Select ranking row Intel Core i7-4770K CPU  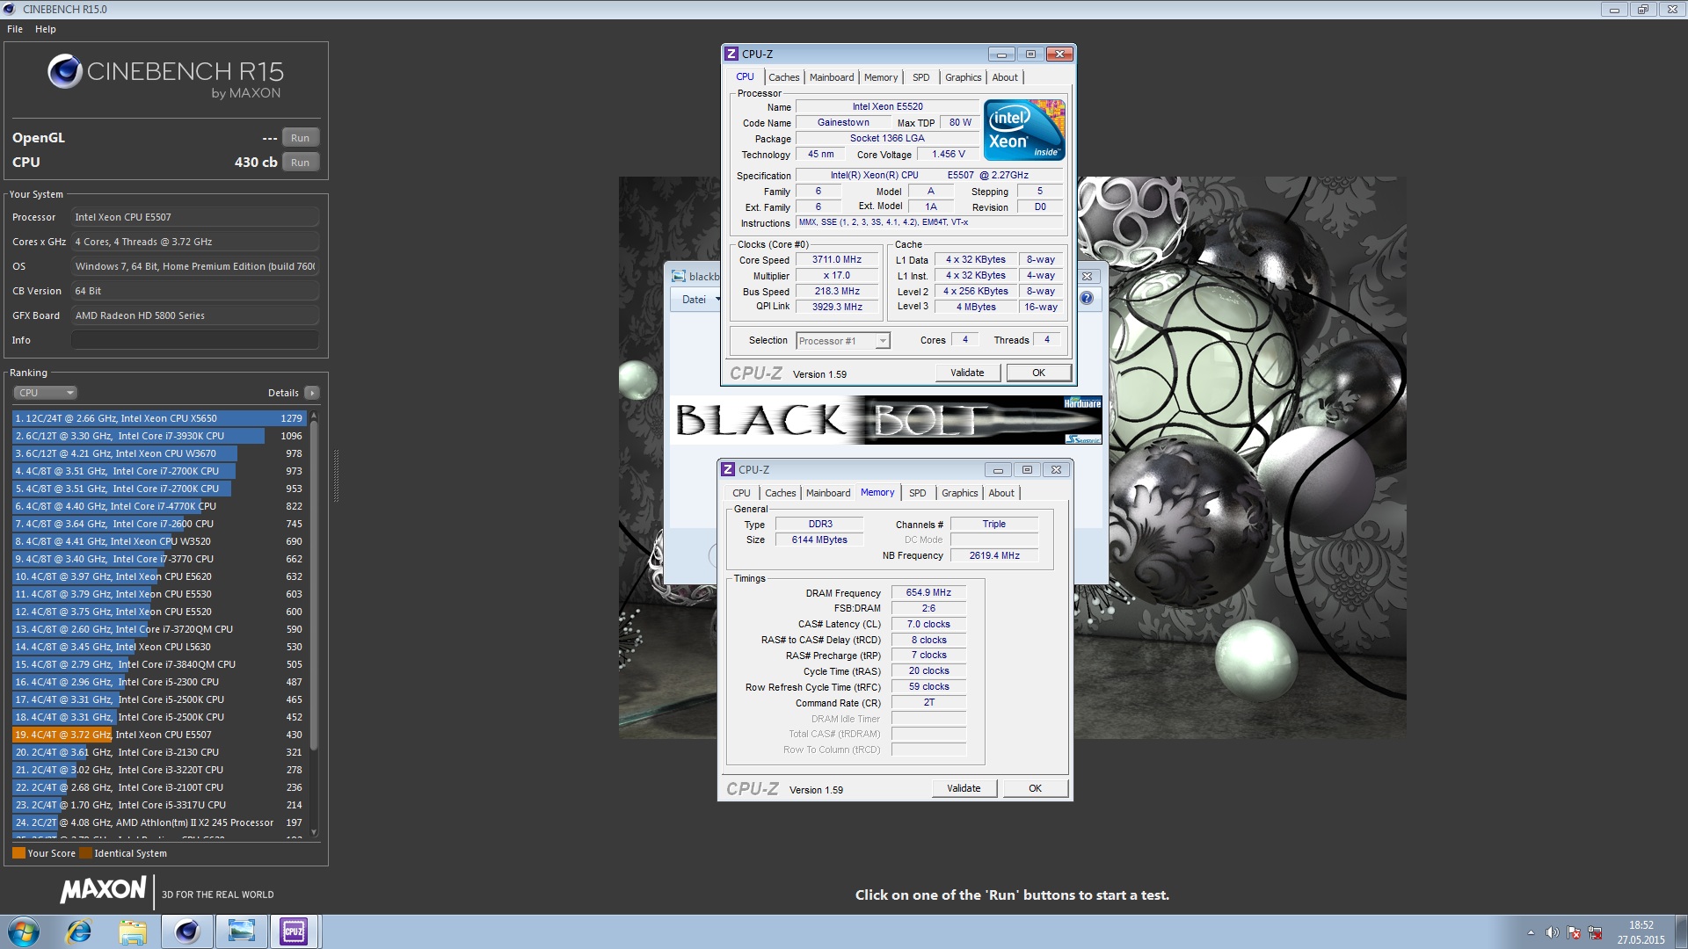click(158, 506)
